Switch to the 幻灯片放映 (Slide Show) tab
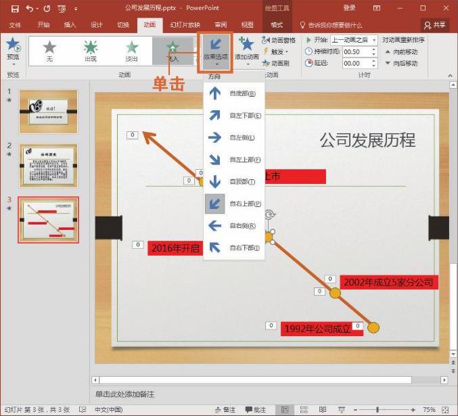458x416 pixels. click(185, 25)
